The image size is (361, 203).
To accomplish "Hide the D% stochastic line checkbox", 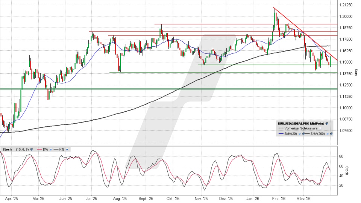I will click(51, 149).
